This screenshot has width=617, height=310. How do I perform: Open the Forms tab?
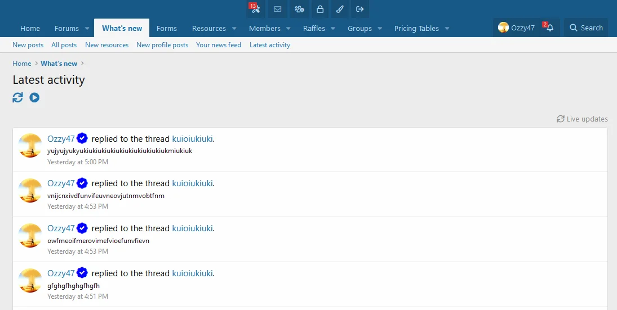tap(166, 28)
